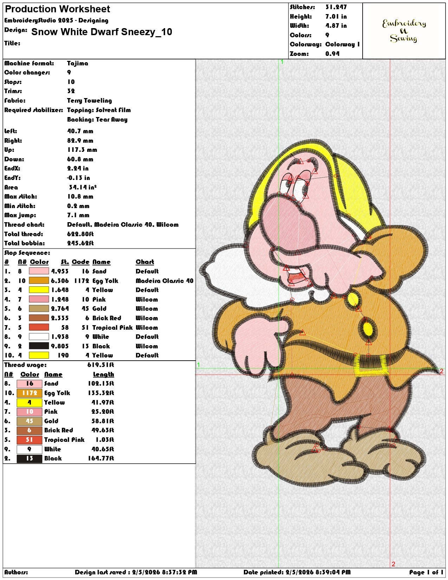The width and height of the screenshot is (448, 580).
Task: Click the Down value '60.8 mm'
Action: coord(80,159)
